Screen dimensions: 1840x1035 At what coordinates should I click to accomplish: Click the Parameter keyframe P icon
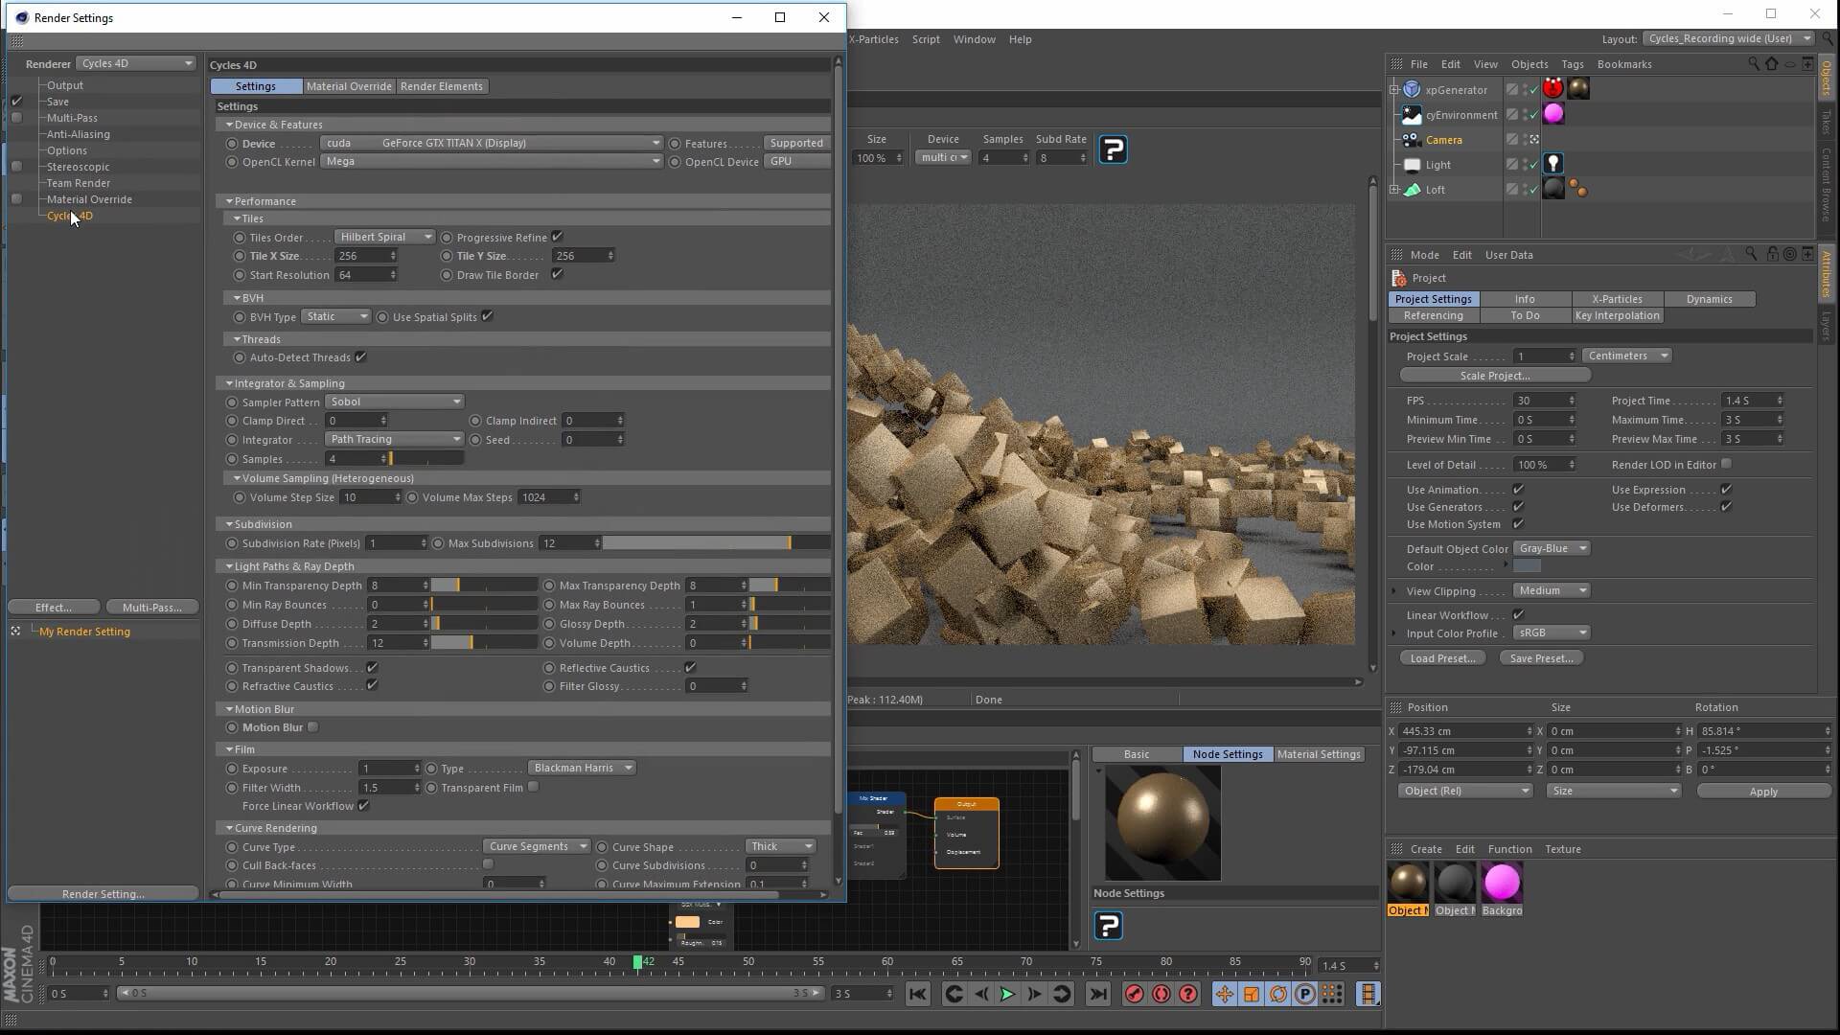tap(1305, 994)
